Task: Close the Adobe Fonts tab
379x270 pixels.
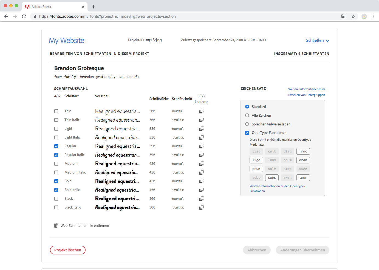Action: (83, 7)
